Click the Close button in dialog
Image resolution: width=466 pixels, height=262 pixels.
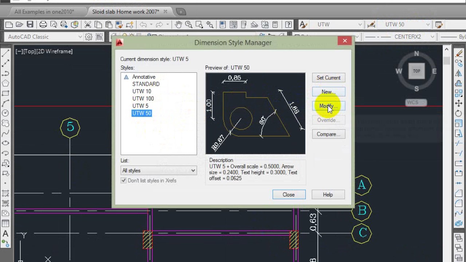tap(289, 195)
